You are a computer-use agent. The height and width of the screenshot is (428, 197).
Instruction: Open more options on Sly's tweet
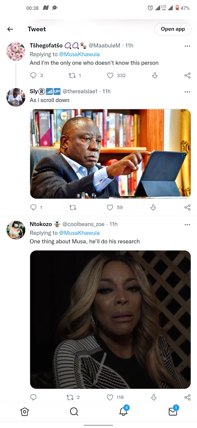(187, 92)
